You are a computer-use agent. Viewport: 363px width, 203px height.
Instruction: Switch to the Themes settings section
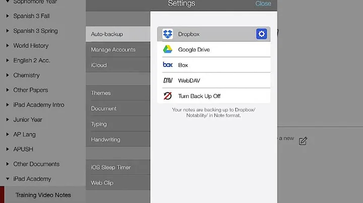[118, 93]
